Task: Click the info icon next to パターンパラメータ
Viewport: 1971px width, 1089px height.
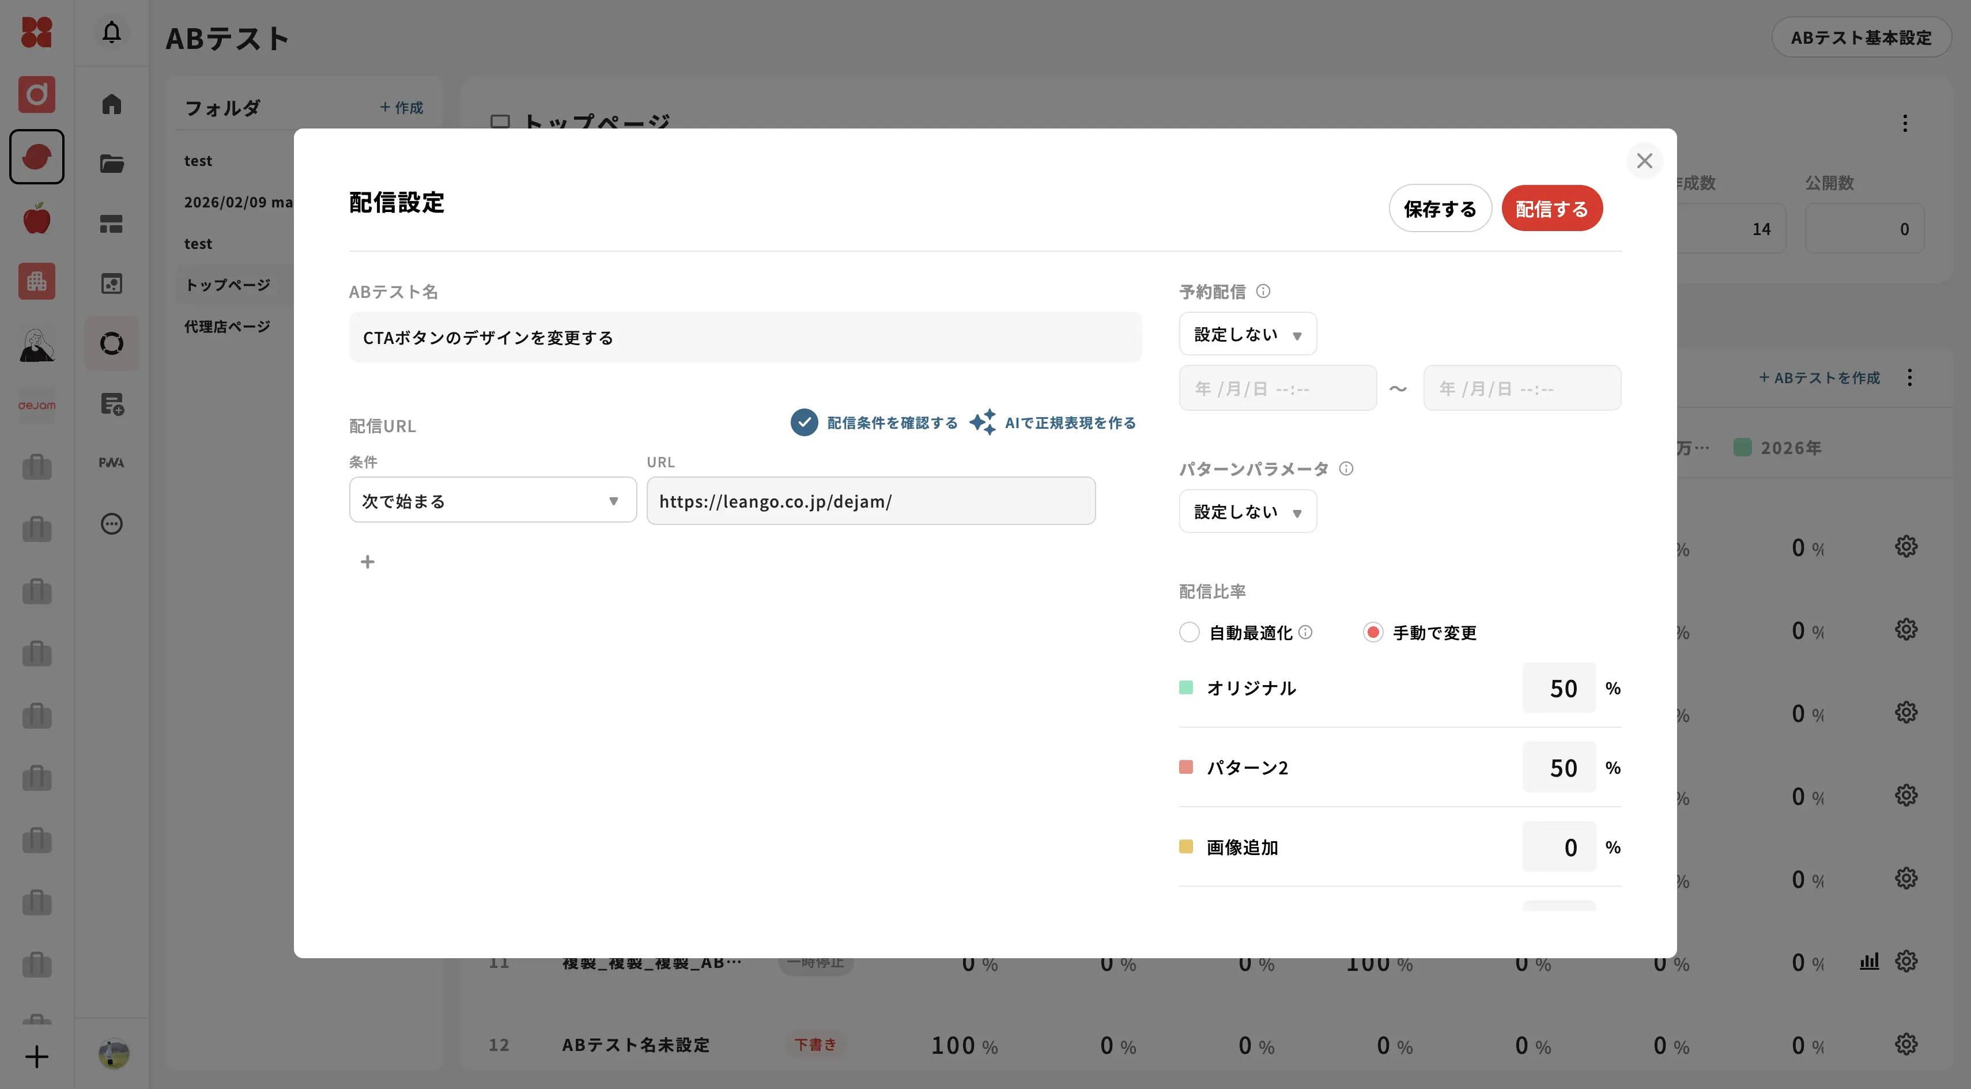Action: point(1346,469)
